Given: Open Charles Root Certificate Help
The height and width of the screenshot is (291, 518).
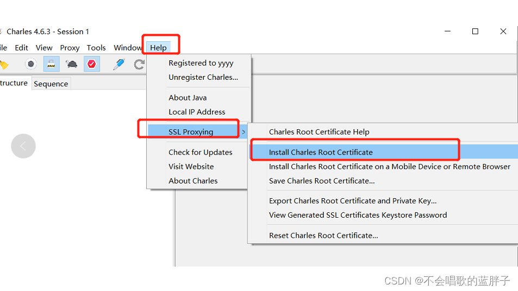Looking at the screenshot, I should pyautogui.click(x=319, y=132).
